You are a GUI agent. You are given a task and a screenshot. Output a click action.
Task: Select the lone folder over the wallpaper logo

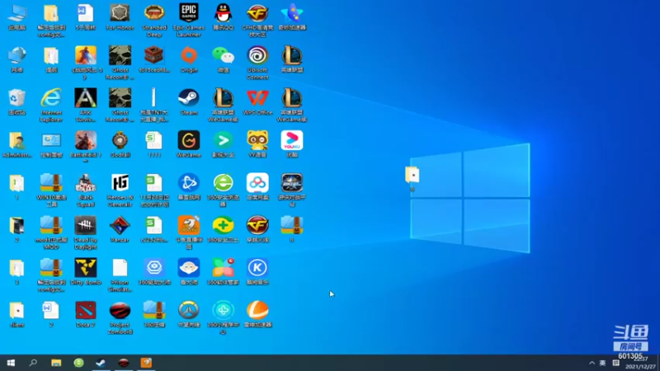click(x=412, y=179)
